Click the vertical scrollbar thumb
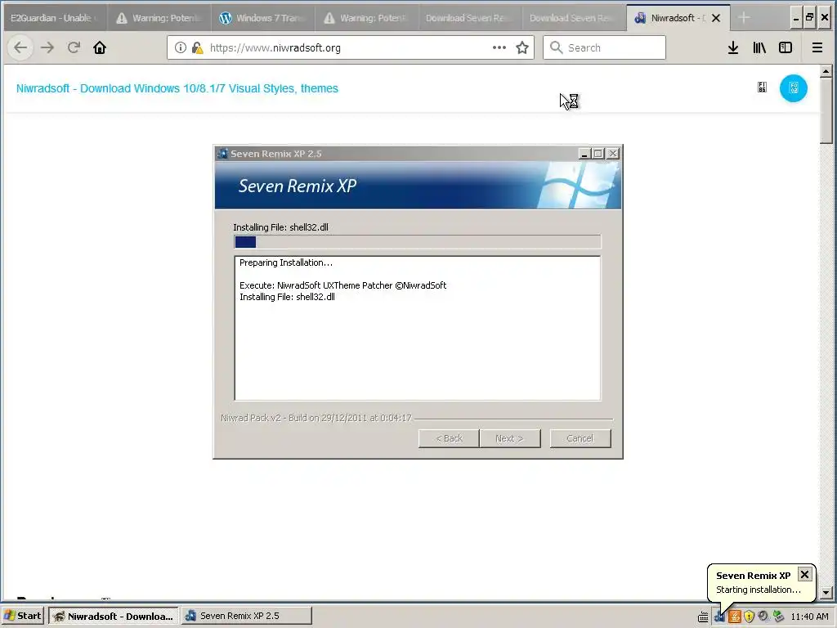837x628 pixels. [x=826, y=110]
